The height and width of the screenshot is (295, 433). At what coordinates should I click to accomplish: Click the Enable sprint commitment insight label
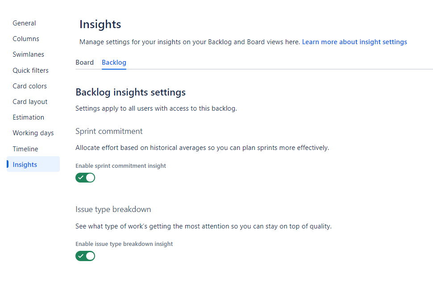click(121, 166)
